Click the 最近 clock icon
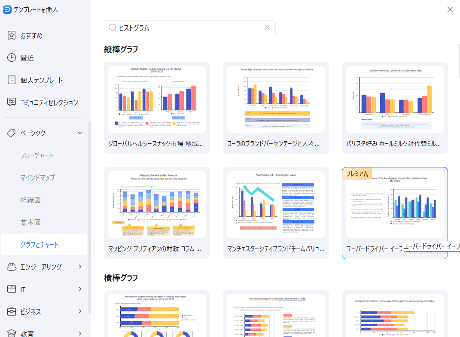460x337 pixels. (12, 58)
